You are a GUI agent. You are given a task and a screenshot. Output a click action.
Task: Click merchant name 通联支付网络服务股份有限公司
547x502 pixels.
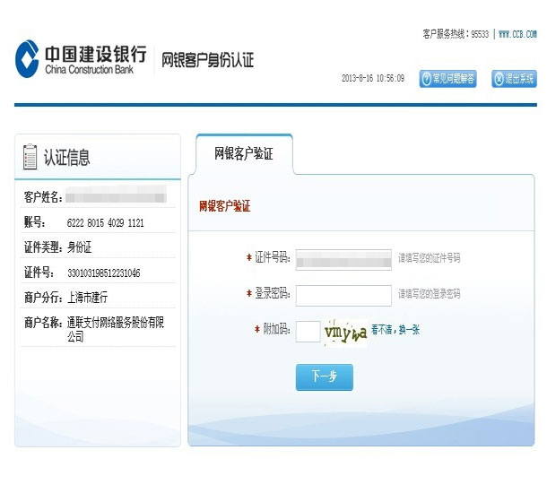(116, 329)
